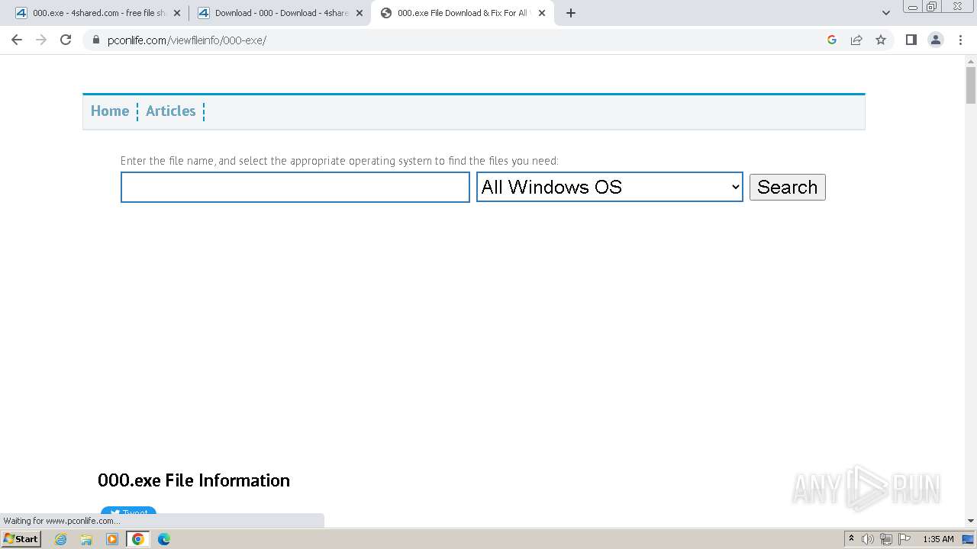The height and width of the screenshot is (549, 977).
Task: Click the browser forward arrow
Action: coord(41,40)
